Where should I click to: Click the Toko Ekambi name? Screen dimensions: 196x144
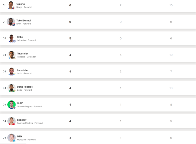[23, 20]
